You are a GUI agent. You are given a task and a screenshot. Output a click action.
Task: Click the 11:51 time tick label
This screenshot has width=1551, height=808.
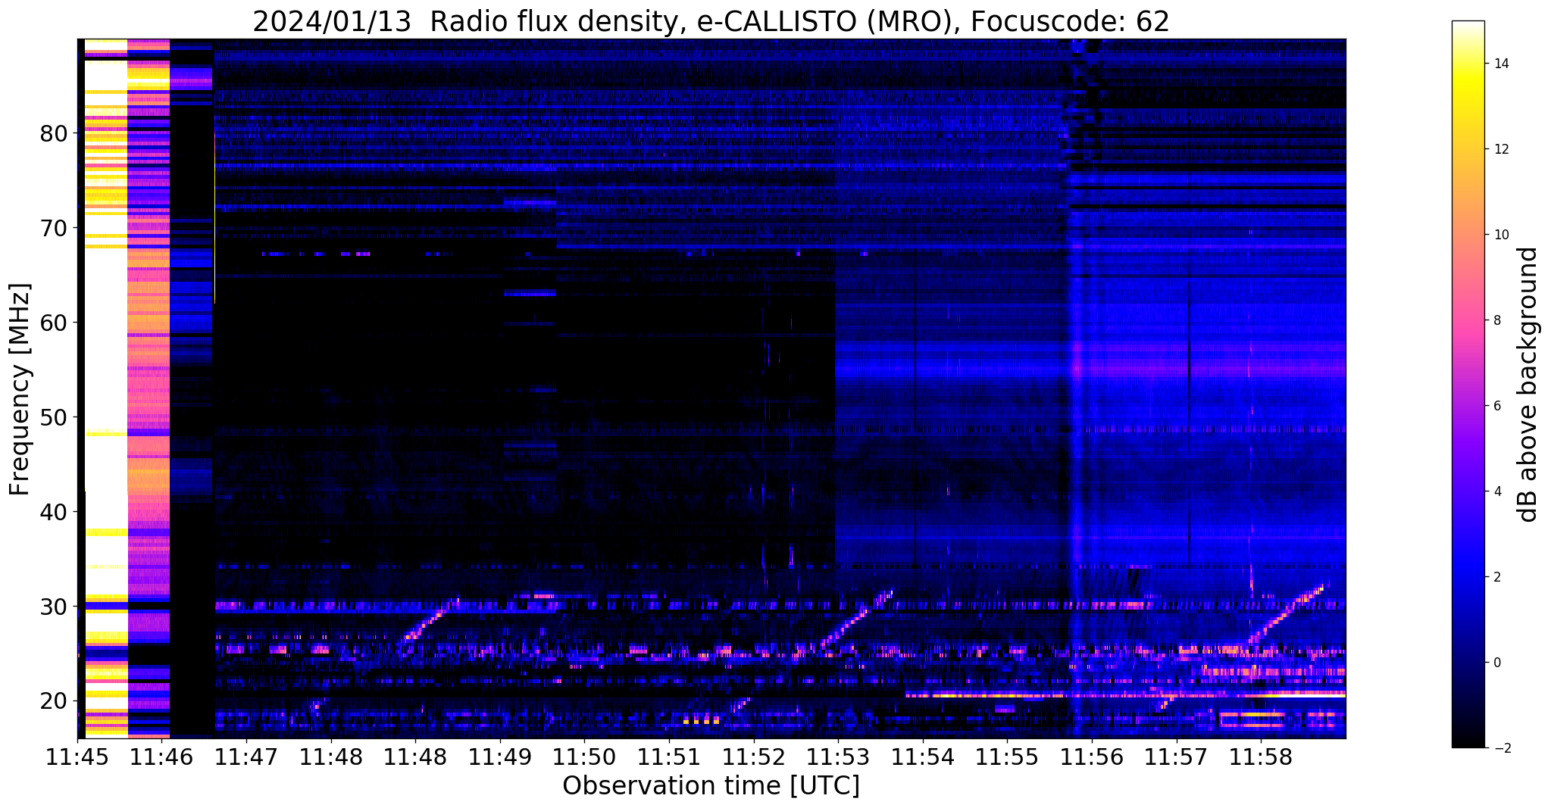pyautogui.click(x=669, y=757)
